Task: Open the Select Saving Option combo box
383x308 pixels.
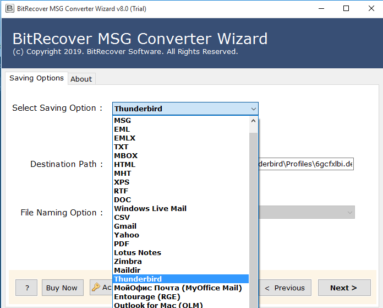Action: 185,109
